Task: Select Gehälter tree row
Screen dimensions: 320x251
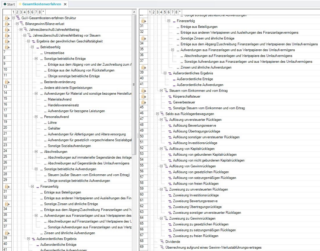Action: click(54, 128)
